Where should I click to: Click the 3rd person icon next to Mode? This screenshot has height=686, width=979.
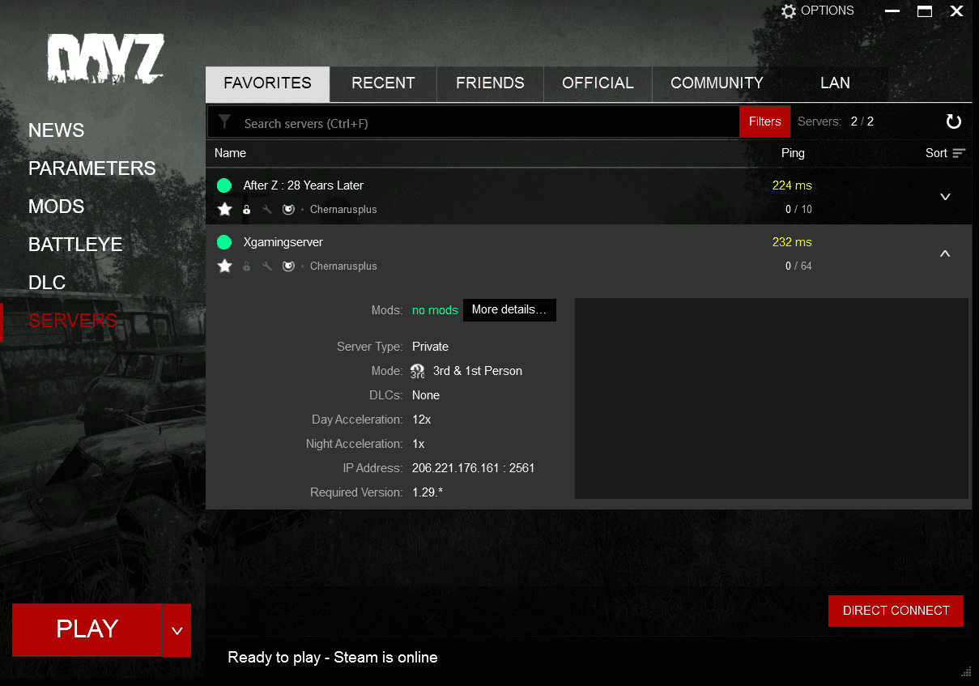(417, 371)
